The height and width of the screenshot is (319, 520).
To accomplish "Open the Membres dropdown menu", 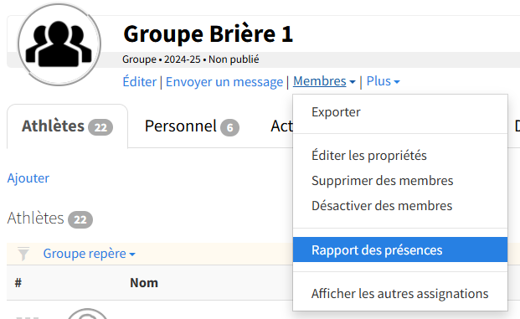I will (324, 81).
